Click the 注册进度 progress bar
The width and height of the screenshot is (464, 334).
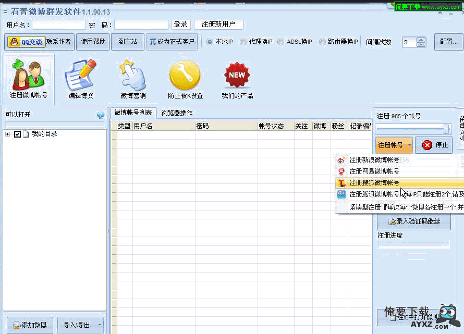(414, 244)
